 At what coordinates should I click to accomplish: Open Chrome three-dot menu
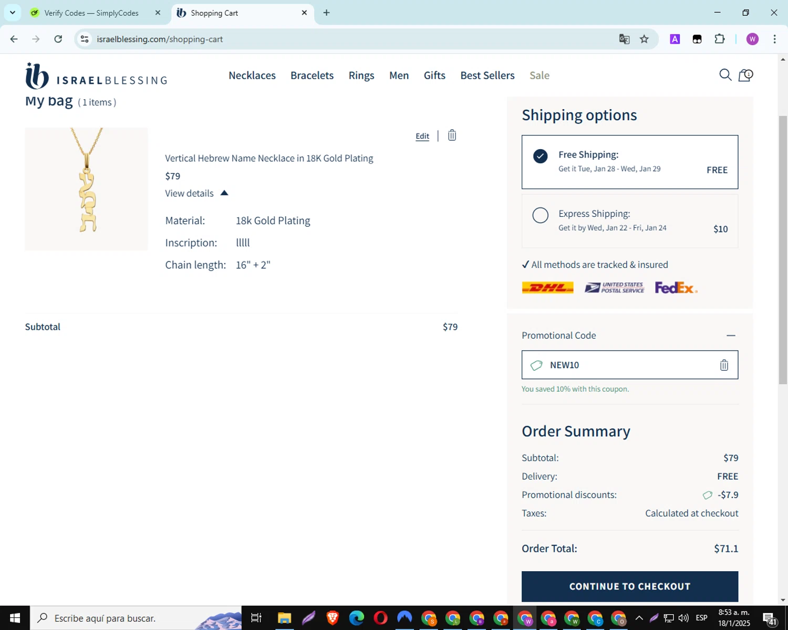coord(774,39)
